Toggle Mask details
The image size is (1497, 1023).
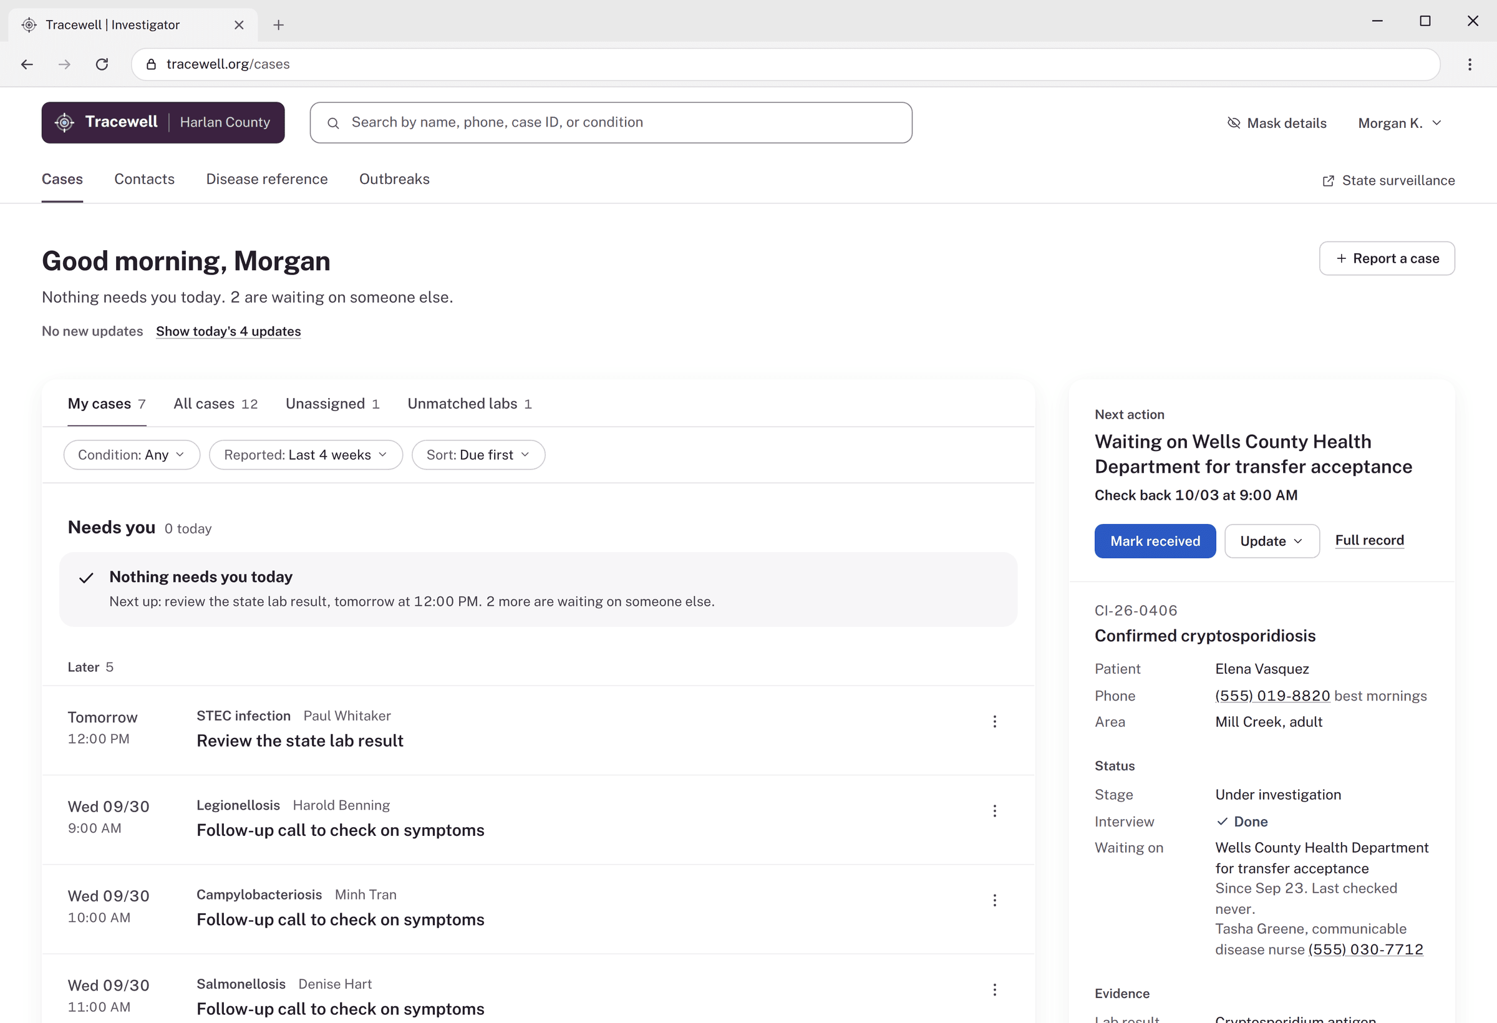(1276, 123)
